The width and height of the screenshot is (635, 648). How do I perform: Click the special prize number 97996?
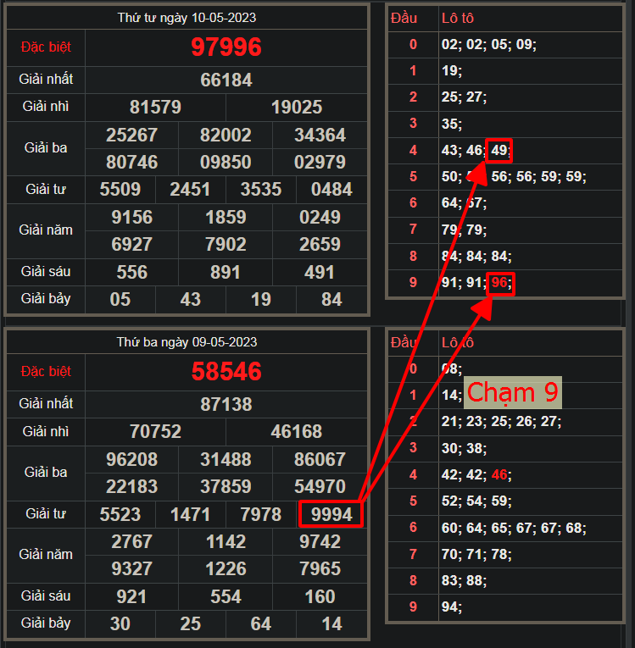pyautogui.click(x=226, y=47)
